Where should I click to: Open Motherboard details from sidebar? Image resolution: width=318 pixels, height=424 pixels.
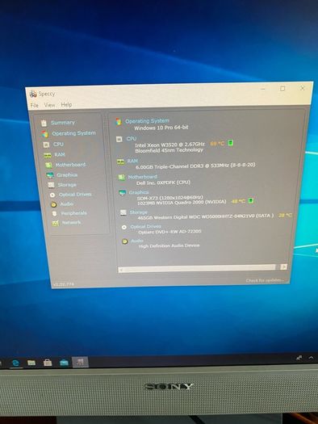(x=65, y=165)
